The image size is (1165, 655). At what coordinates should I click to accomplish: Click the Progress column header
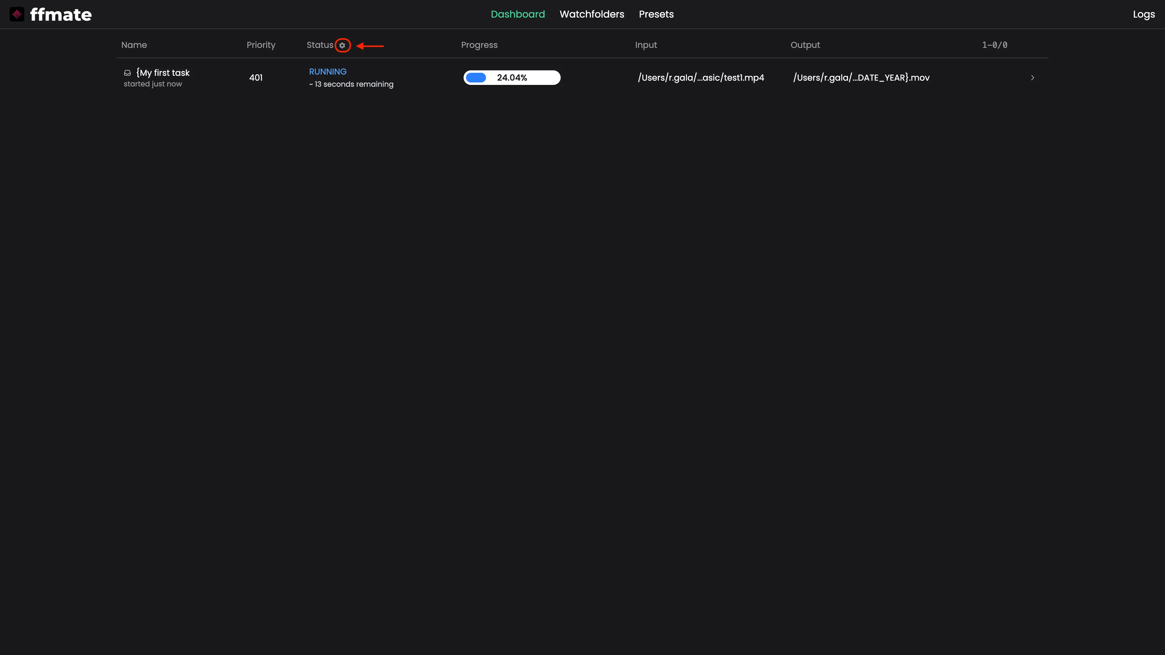[x=479, y=45]
